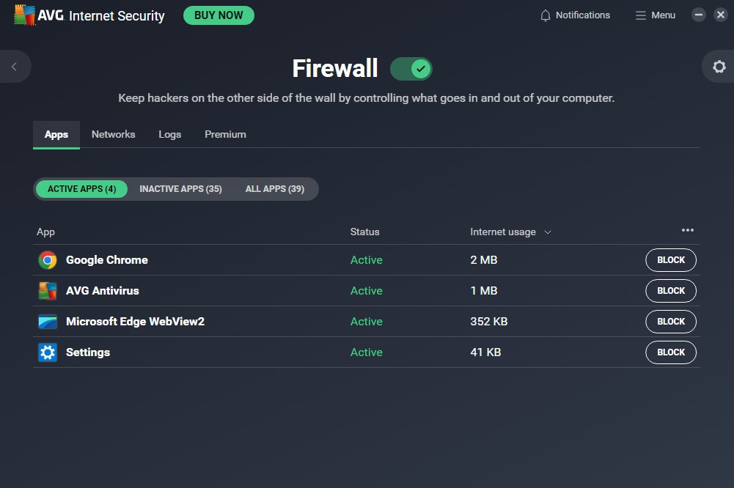This screenshot has height=488, width=734.
Task: Switch to the Apps tab
Action: pyautogui.click(x=56, y=135)
